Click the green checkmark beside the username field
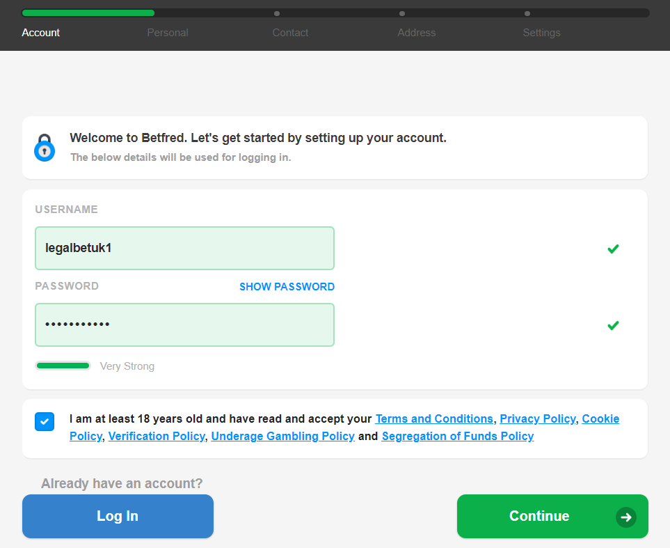Image resolution: width=670 pixels, height=548 pixels. point(613,249)
